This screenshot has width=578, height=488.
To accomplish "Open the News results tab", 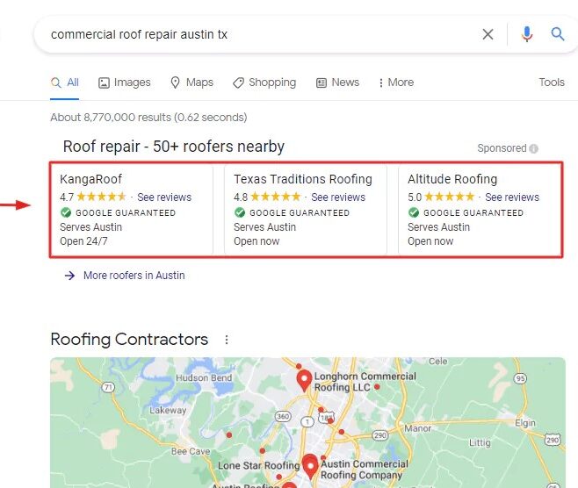I will (337, 83).
